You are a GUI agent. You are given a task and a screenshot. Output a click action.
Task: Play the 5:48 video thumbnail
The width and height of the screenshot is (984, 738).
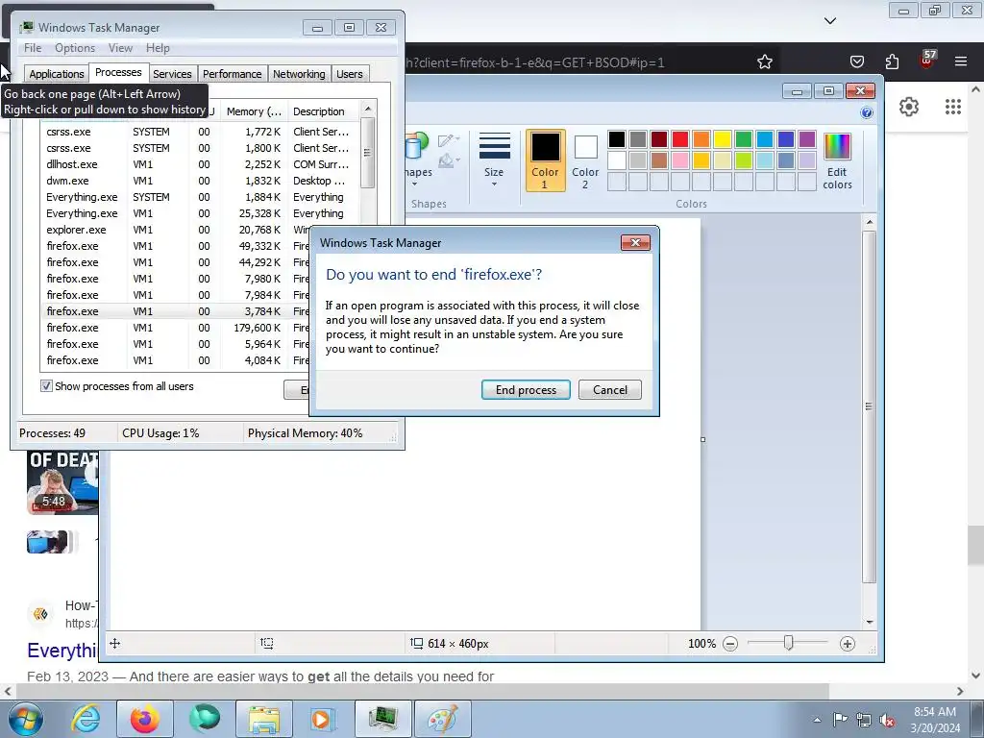tap(62, 482)
